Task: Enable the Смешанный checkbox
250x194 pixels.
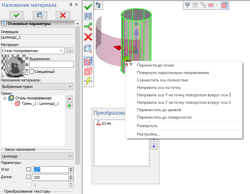Action: click(32, 72)
